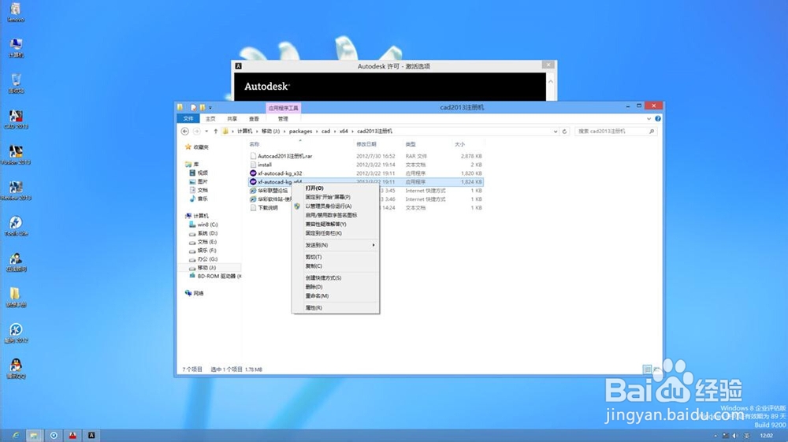Switch Explorer to the details view button
Viewport: 788px width, 442px height.
[x=647, y=370]
